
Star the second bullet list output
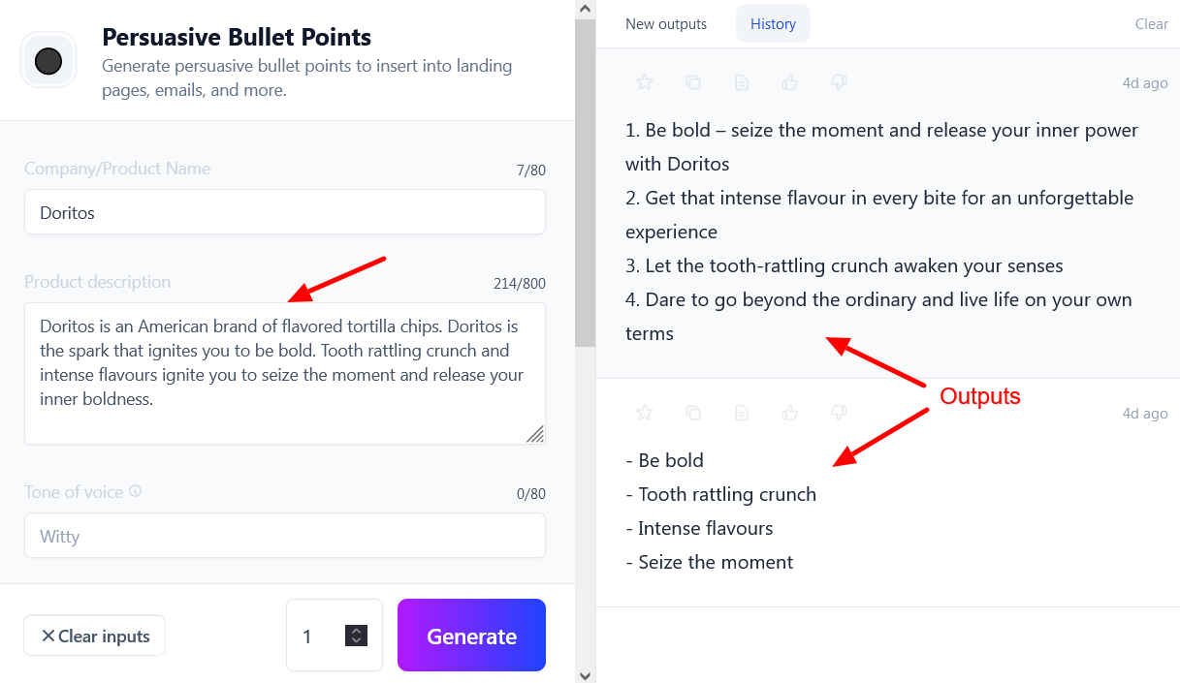pos(645,414)
